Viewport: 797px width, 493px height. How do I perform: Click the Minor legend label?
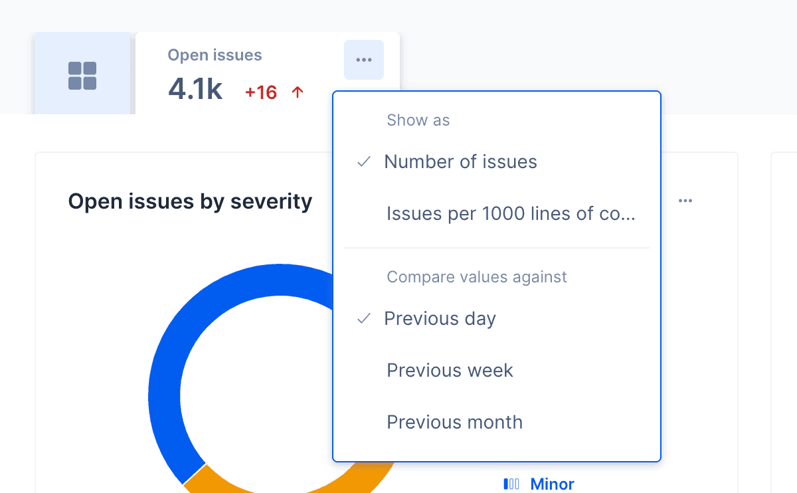553,484
